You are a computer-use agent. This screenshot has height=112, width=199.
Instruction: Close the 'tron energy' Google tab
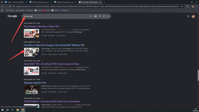(x=100, y=2)
